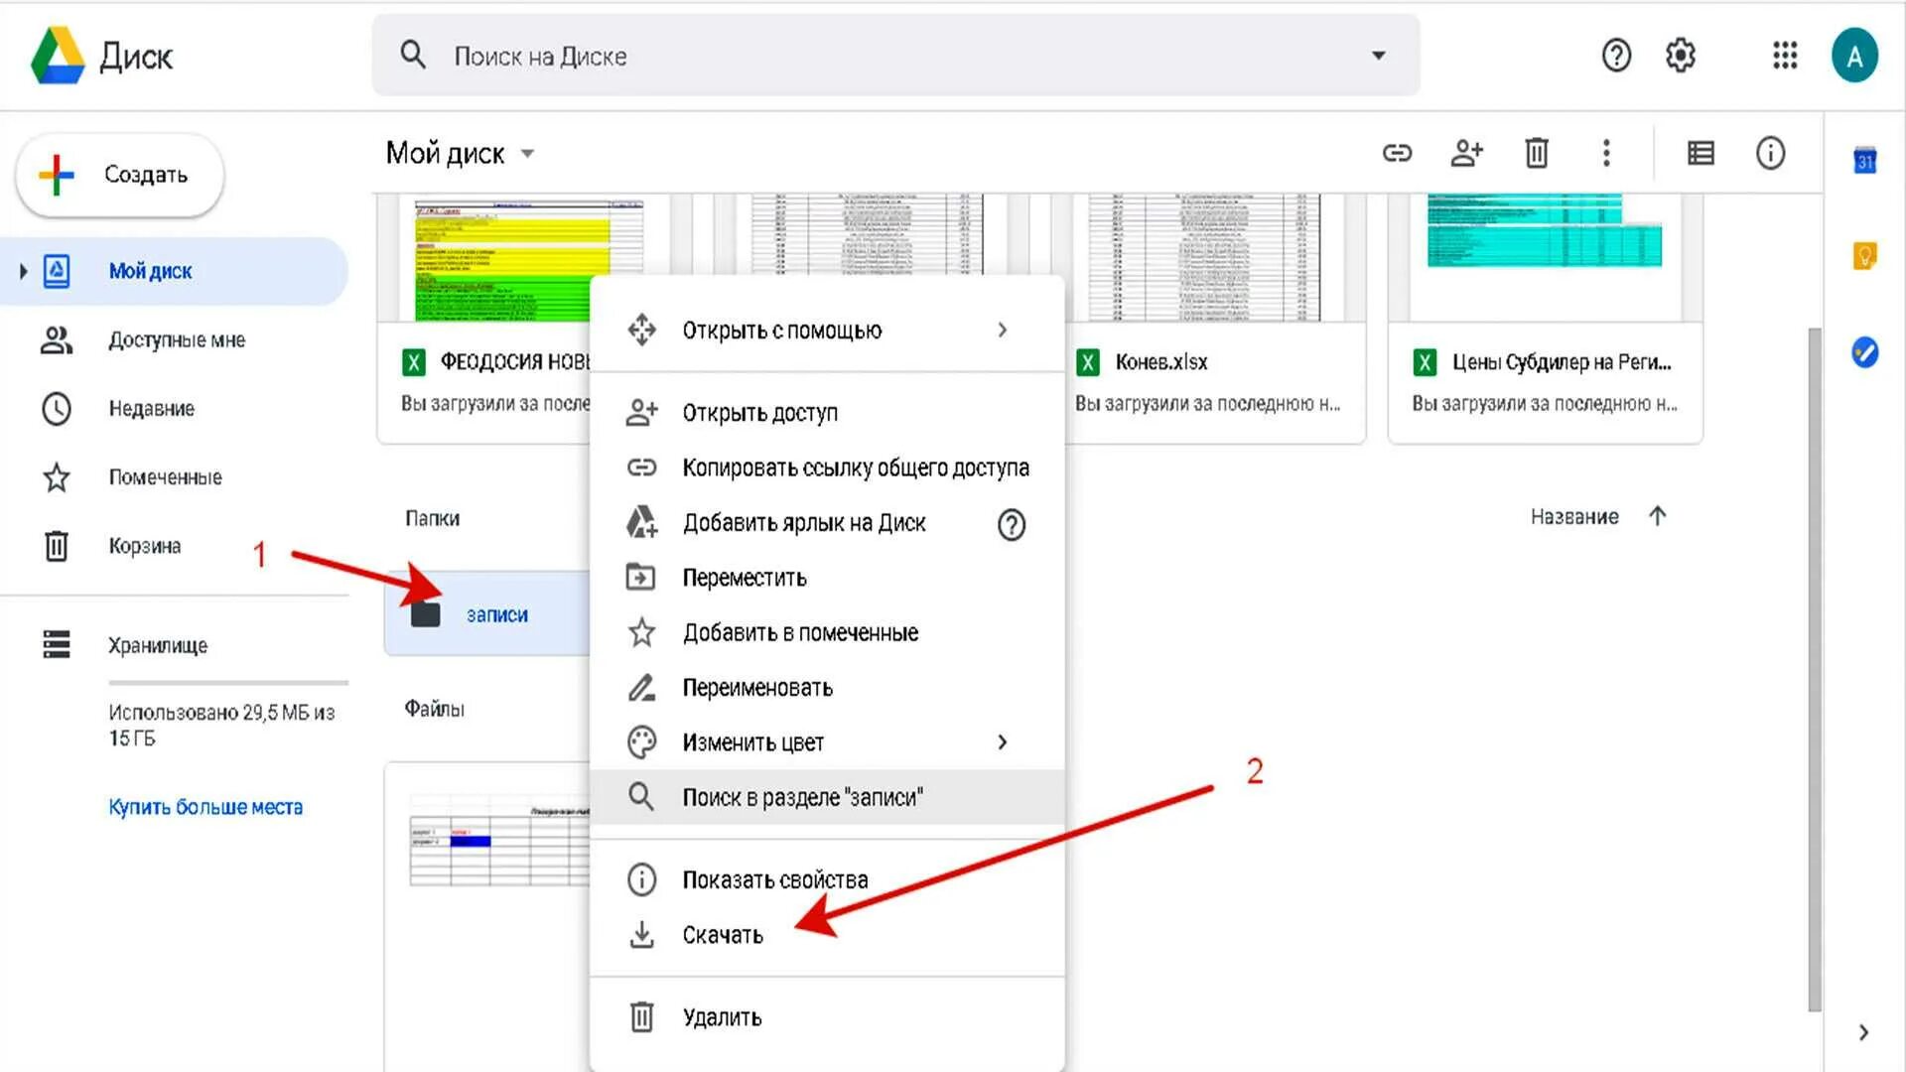Toggle sort direction arrow next to Название
Viewport: 1906px width, 1072px height.
click(x=1657, y=516)
